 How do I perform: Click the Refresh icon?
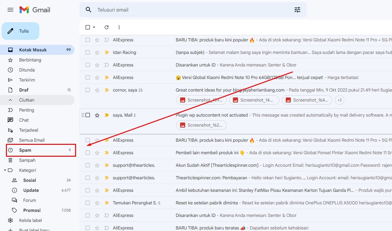[x=107, y=27]
